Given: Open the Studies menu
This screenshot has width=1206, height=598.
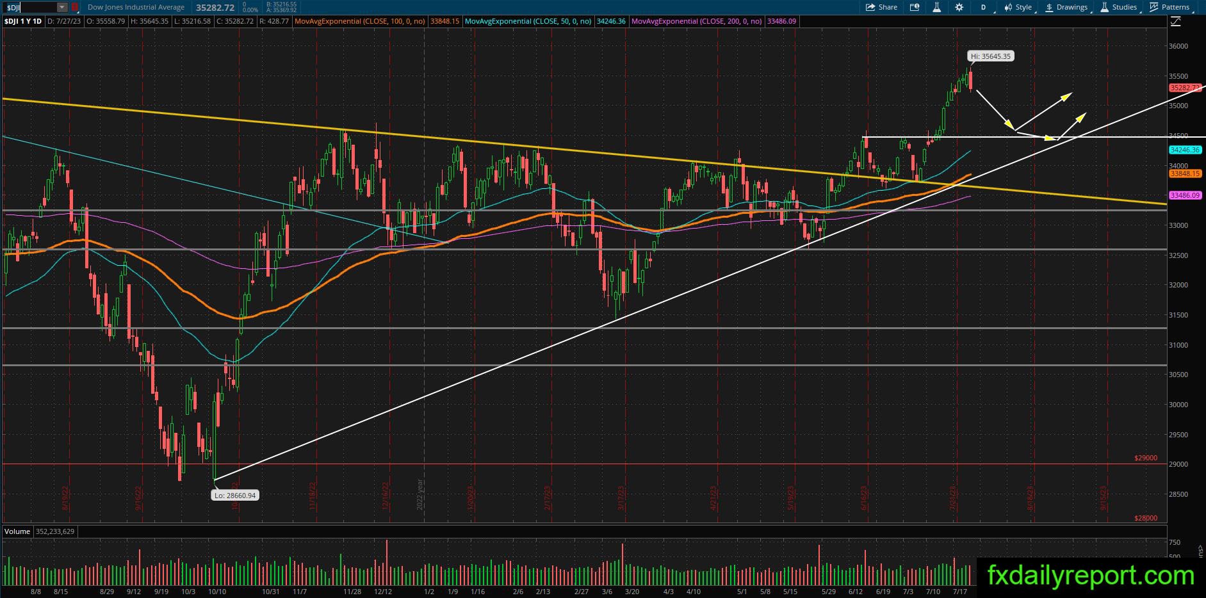Looking at the screenshot, I should [x=1118, y=7].
